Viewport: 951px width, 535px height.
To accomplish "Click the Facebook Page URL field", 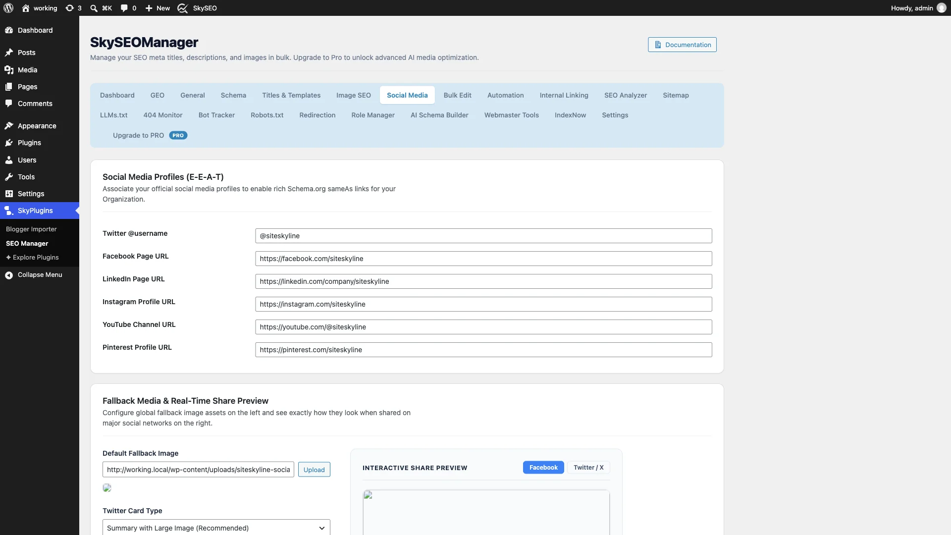I will [483, 259].
